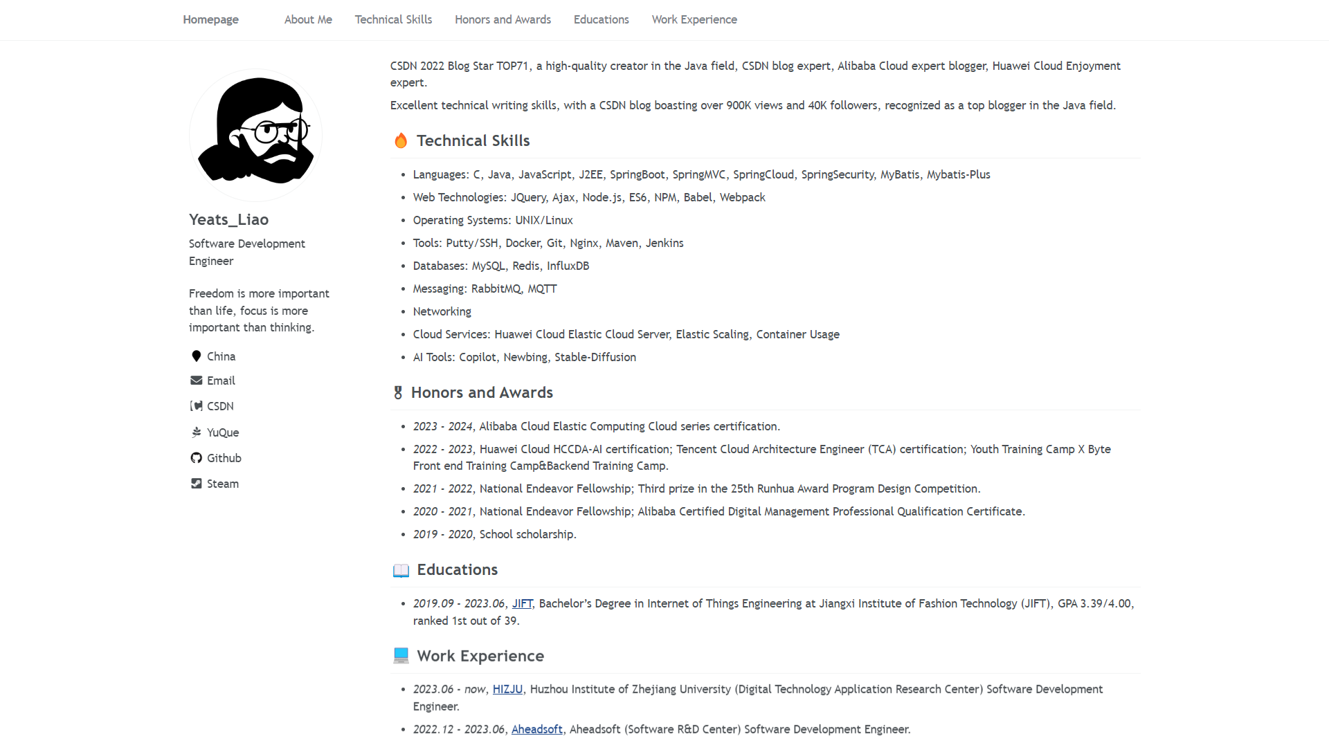Select About Me in the top navigation
The height and width of the screenshot is (750, 1329).
coord(308,19)
